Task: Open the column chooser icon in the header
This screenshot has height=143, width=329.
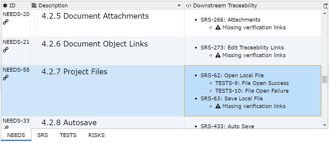Action: click(326, 6)
